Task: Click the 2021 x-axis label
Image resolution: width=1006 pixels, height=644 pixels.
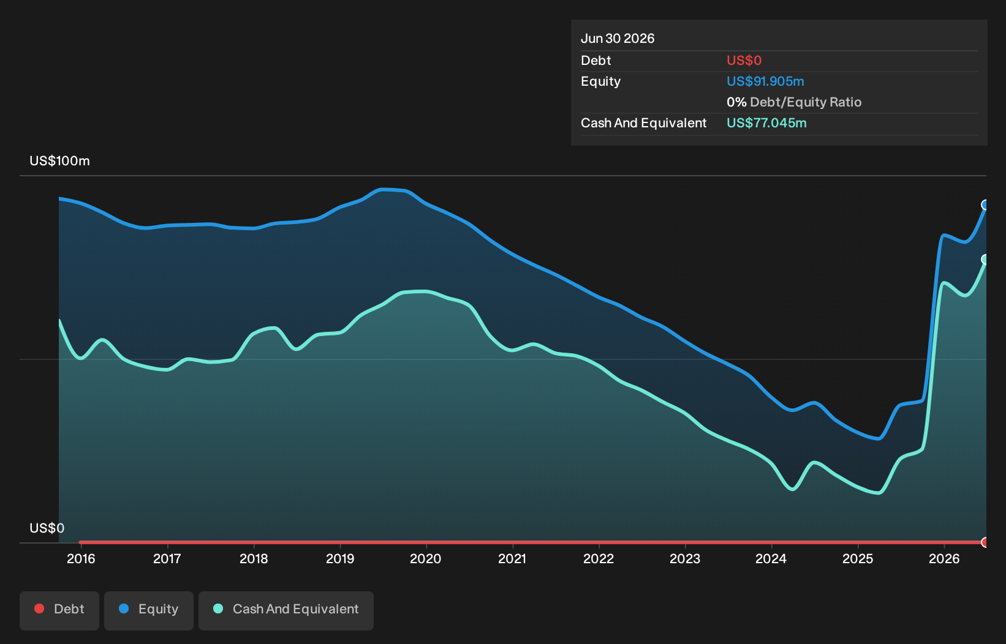Action: (512, 558)
